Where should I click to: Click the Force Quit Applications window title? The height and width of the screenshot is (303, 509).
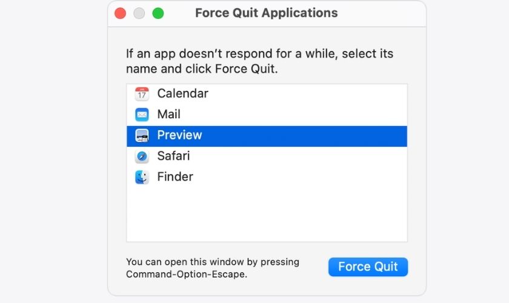tap(266, 13)
